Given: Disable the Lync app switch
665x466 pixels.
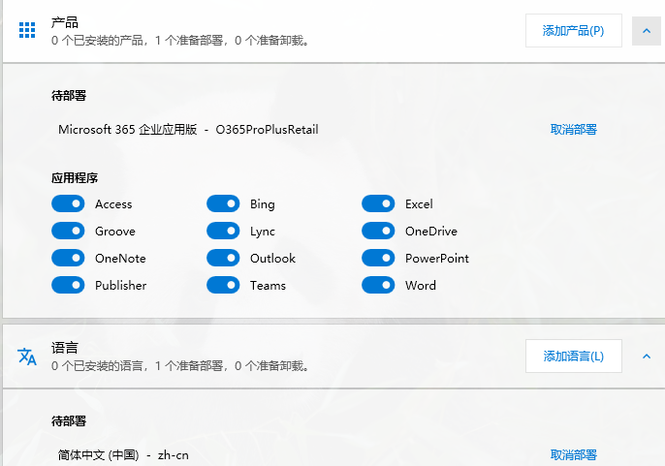Looking at the screenshot, I should [x=223, y=232].
